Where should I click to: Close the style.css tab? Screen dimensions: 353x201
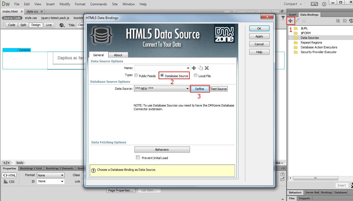point(41,11)
